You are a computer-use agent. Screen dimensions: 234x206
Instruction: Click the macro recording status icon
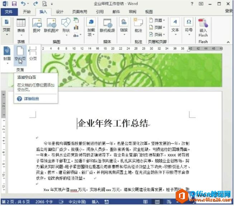click(106, 202)
